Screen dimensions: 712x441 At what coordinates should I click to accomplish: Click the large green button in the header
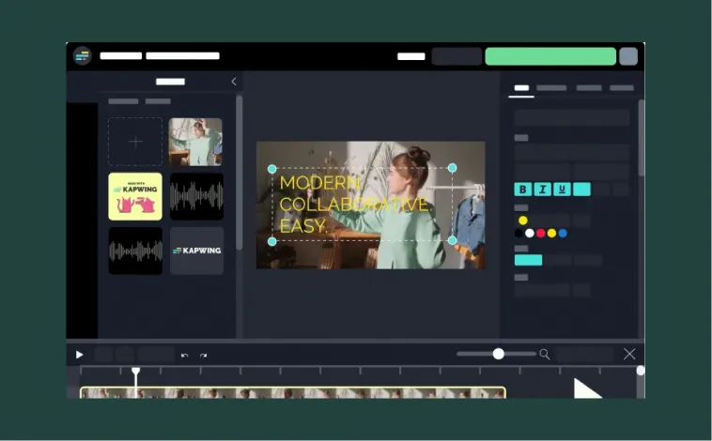pos(549,56)
